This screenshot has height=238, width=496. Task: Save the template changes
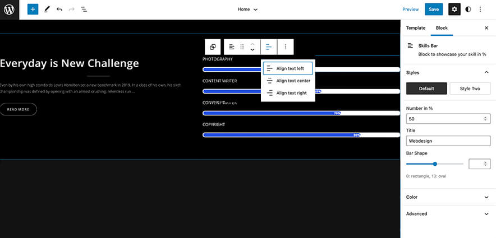(x=434, y=10)
